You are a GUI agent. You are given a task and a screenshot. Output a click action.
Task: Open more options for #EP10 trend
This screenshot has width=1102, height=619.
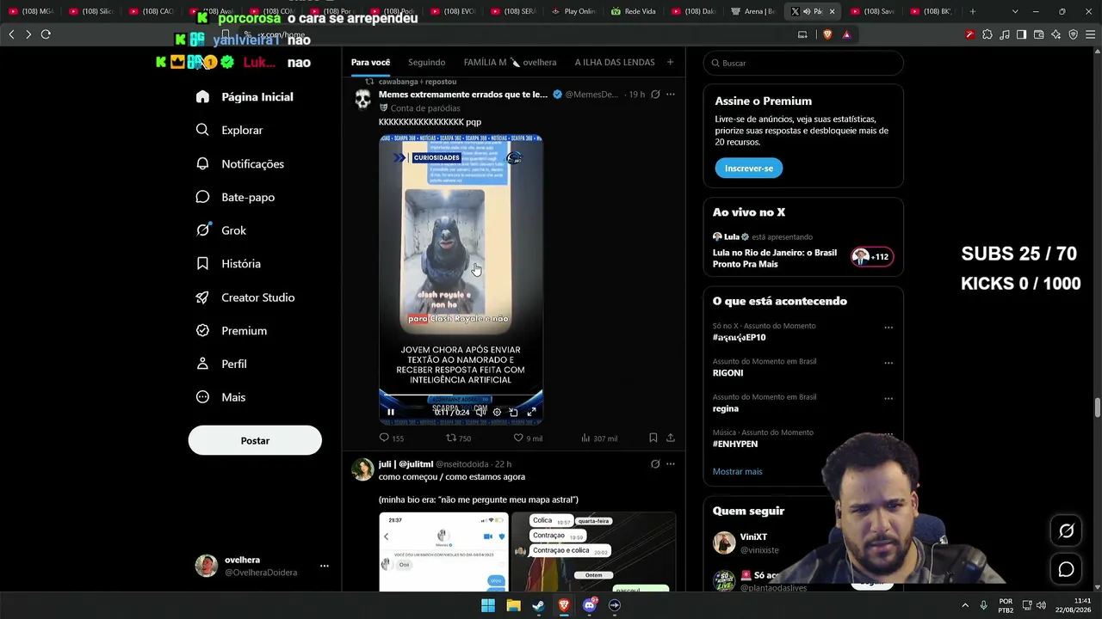(x=888, y=328)
